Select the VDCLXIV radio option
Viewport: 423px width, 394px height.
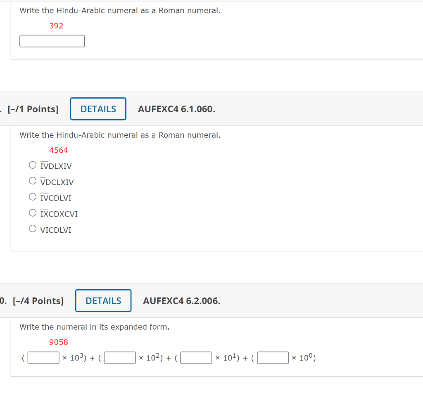[x=33, y=180]
